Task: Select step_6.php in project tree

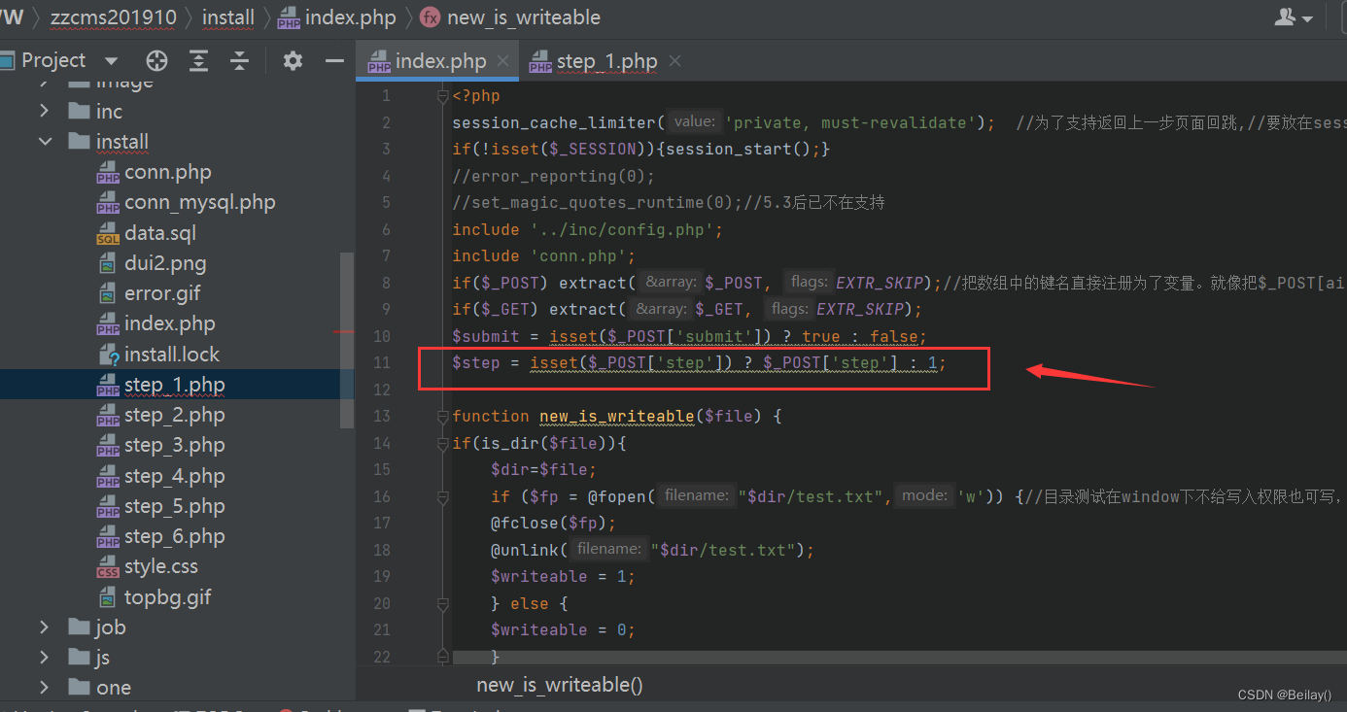Action: click(174, 536)
